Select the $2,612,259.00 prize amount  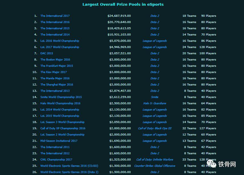[120, 97]
